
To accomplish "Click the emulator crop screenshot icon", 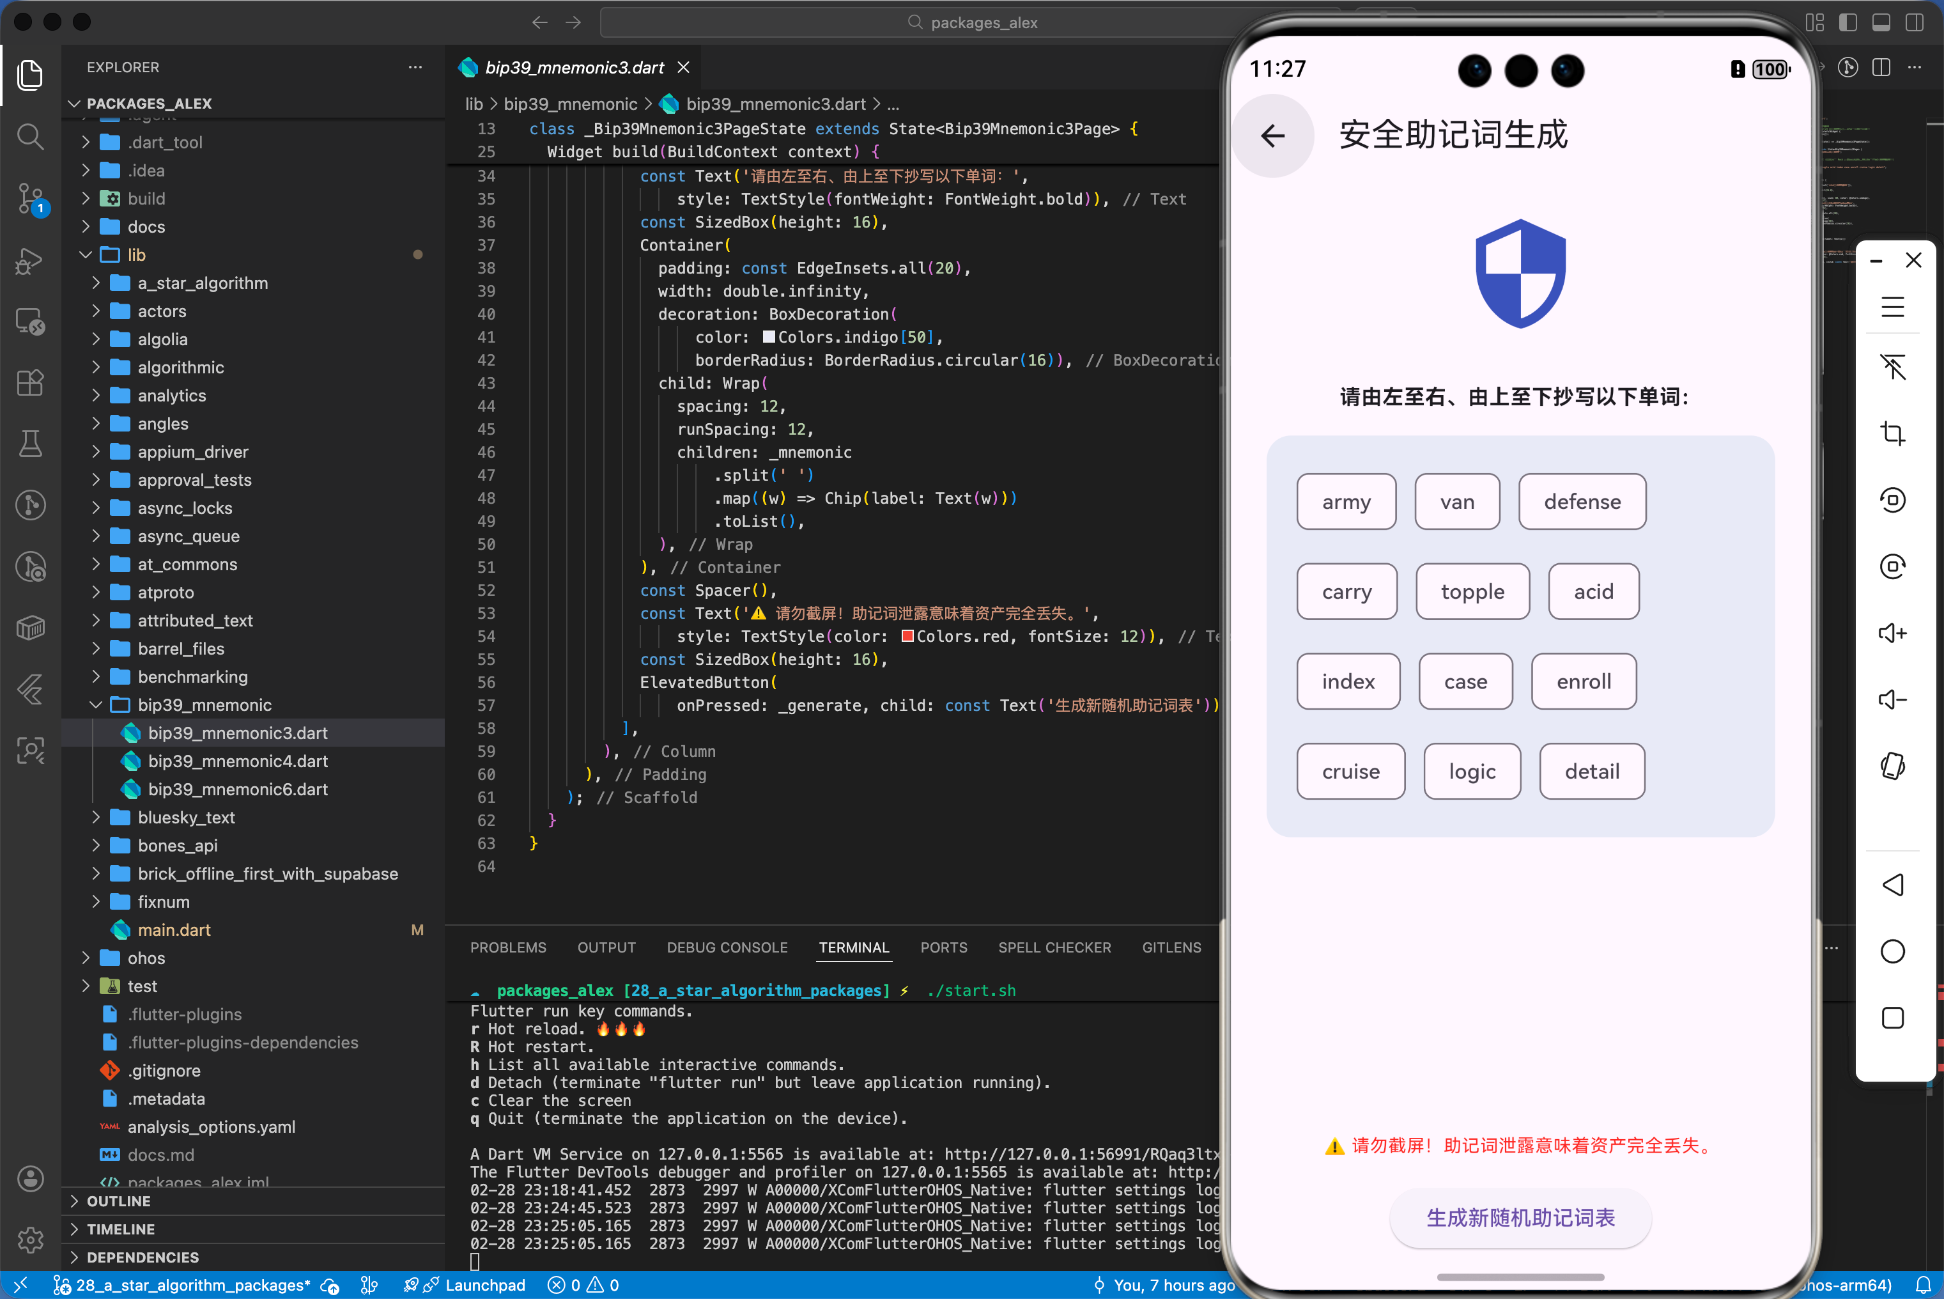I will pos(1893,433).
